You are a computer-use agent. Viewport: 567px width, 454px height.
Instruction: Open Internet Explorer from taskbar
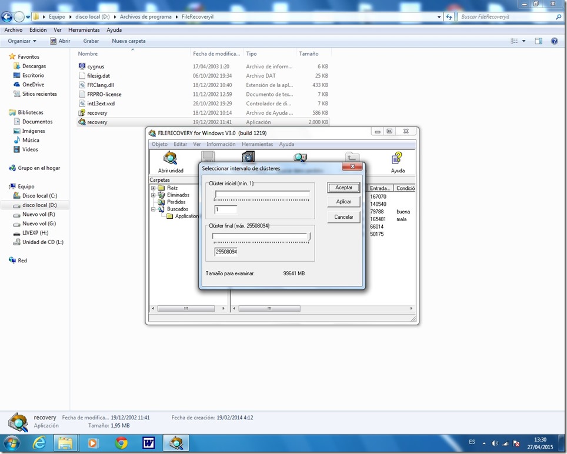pos(39,442)
